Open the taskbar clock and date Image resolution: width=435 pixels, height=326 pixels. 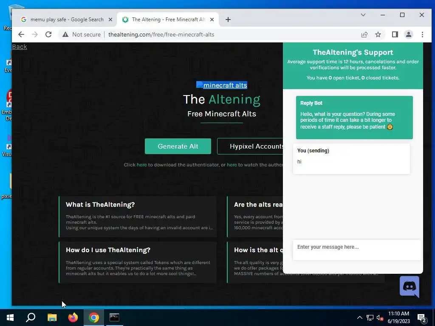click(x=398, y=318)
